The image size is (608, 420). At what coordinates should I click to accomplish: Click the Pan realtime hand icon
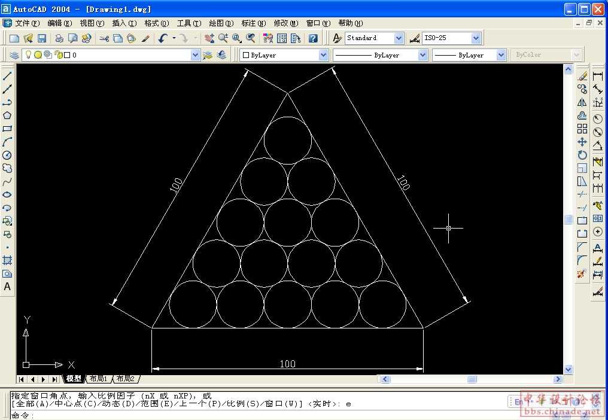(209, 38)
